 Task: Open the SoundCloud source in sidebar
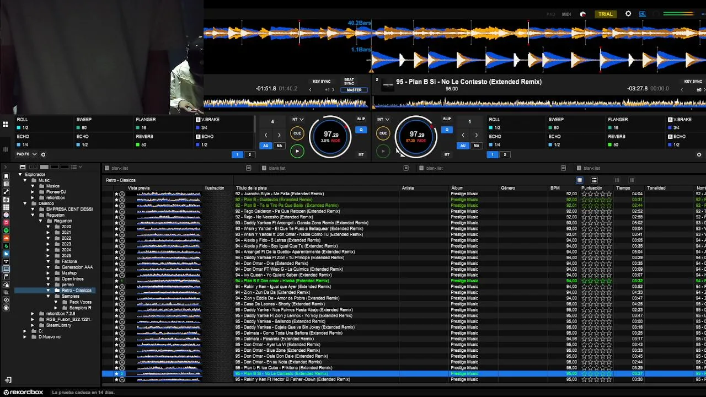6,238
